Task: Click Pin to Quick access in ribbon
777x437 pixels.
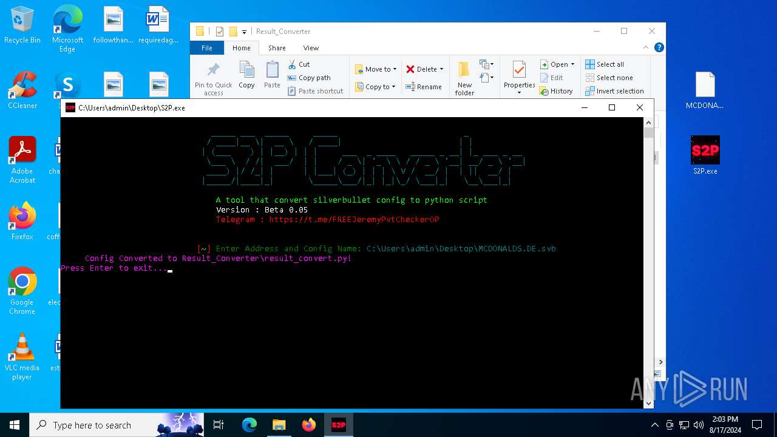Action: (213, 79)
